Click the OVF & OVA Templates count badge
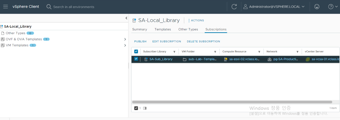Image resolution: width=340 pixels, height=120 pixels. pyautogui.click(x=46, y=39)
